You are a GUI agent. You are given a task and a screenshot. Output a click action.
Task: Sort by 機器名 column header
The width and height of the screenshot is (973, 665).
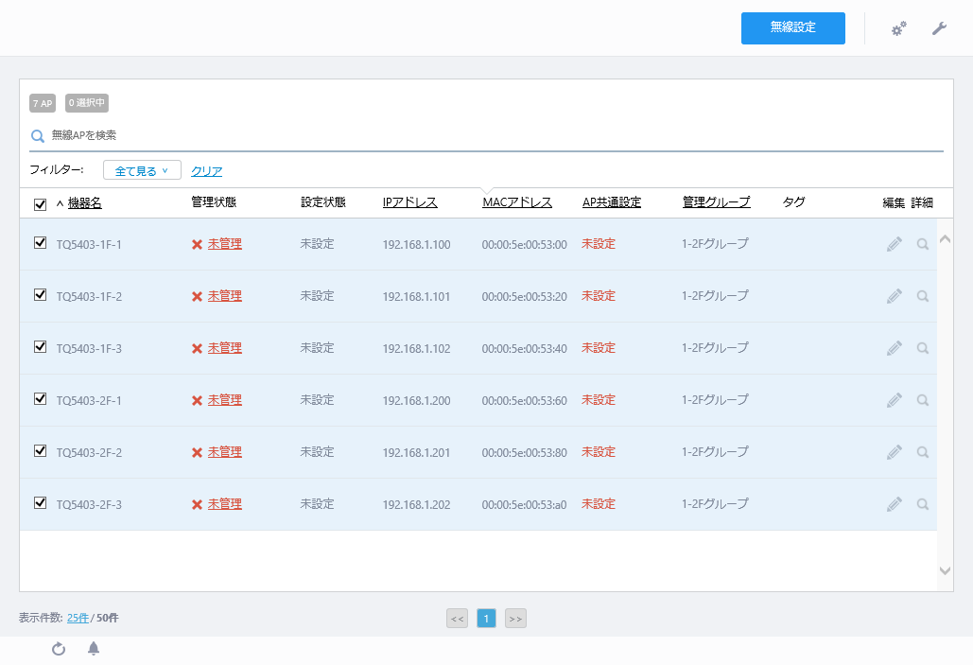click(x=84, y=202)
